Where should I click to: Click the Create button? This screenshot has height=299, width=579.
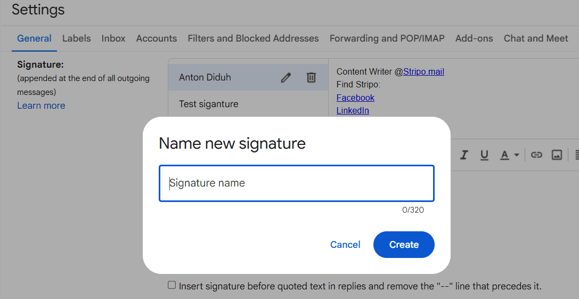[404, 245]
